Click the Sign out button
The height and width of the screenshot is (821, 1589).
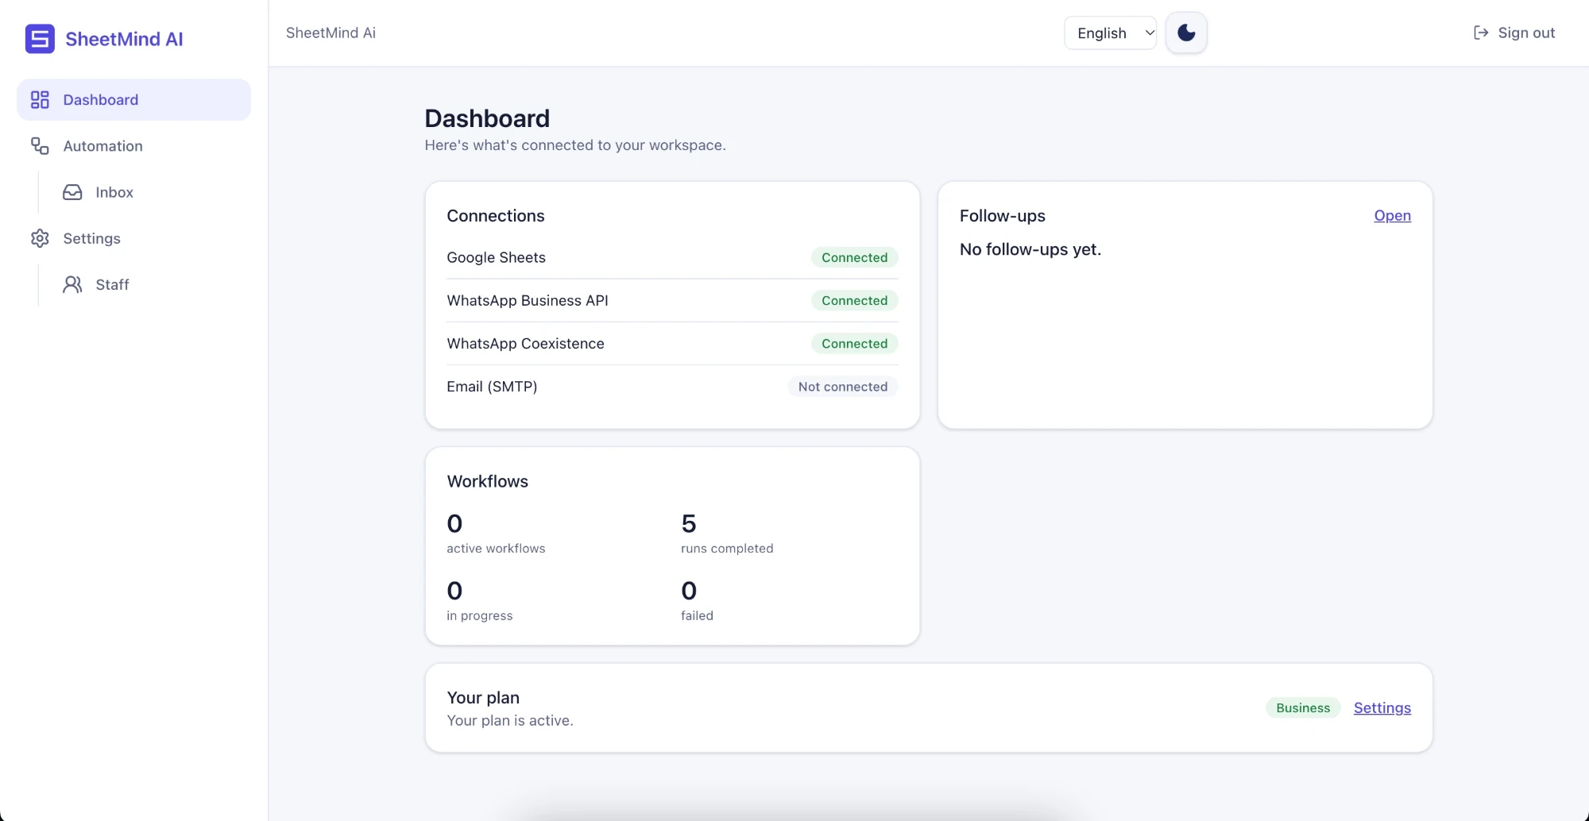(1514, 33)
